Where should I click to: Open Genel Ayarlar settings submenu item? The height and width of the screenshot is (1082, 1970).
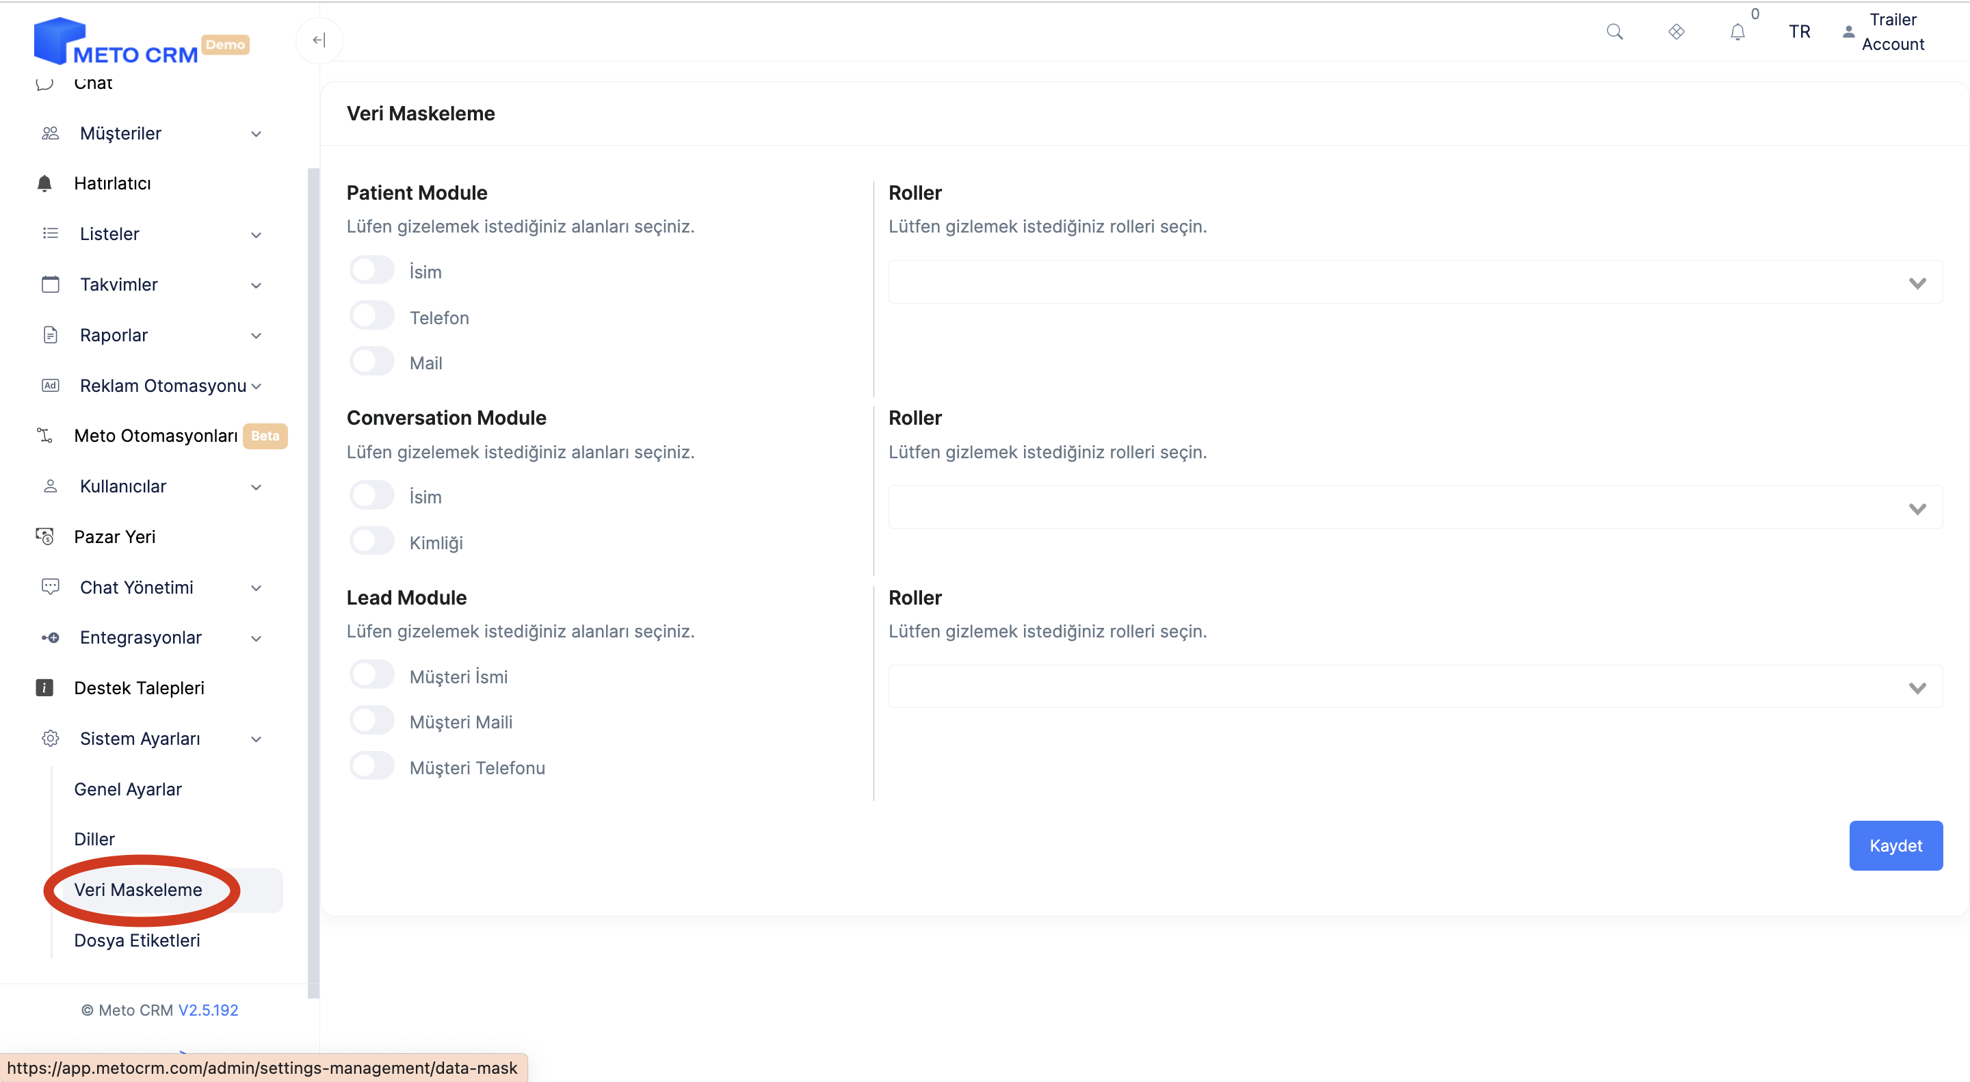128,789
